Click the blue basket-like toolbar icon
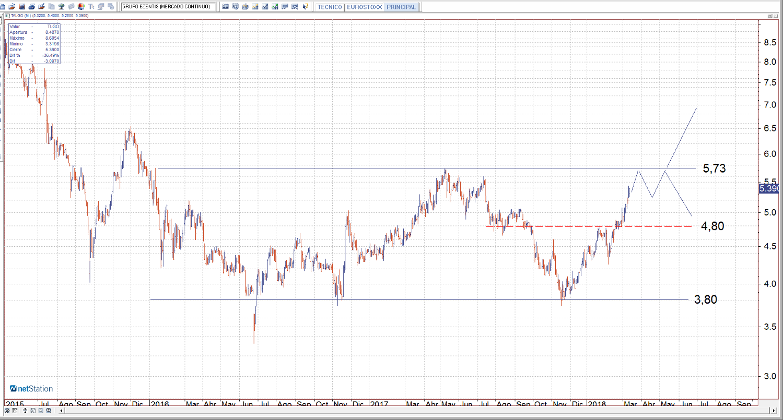783x420 pixels. coord(245,7)
